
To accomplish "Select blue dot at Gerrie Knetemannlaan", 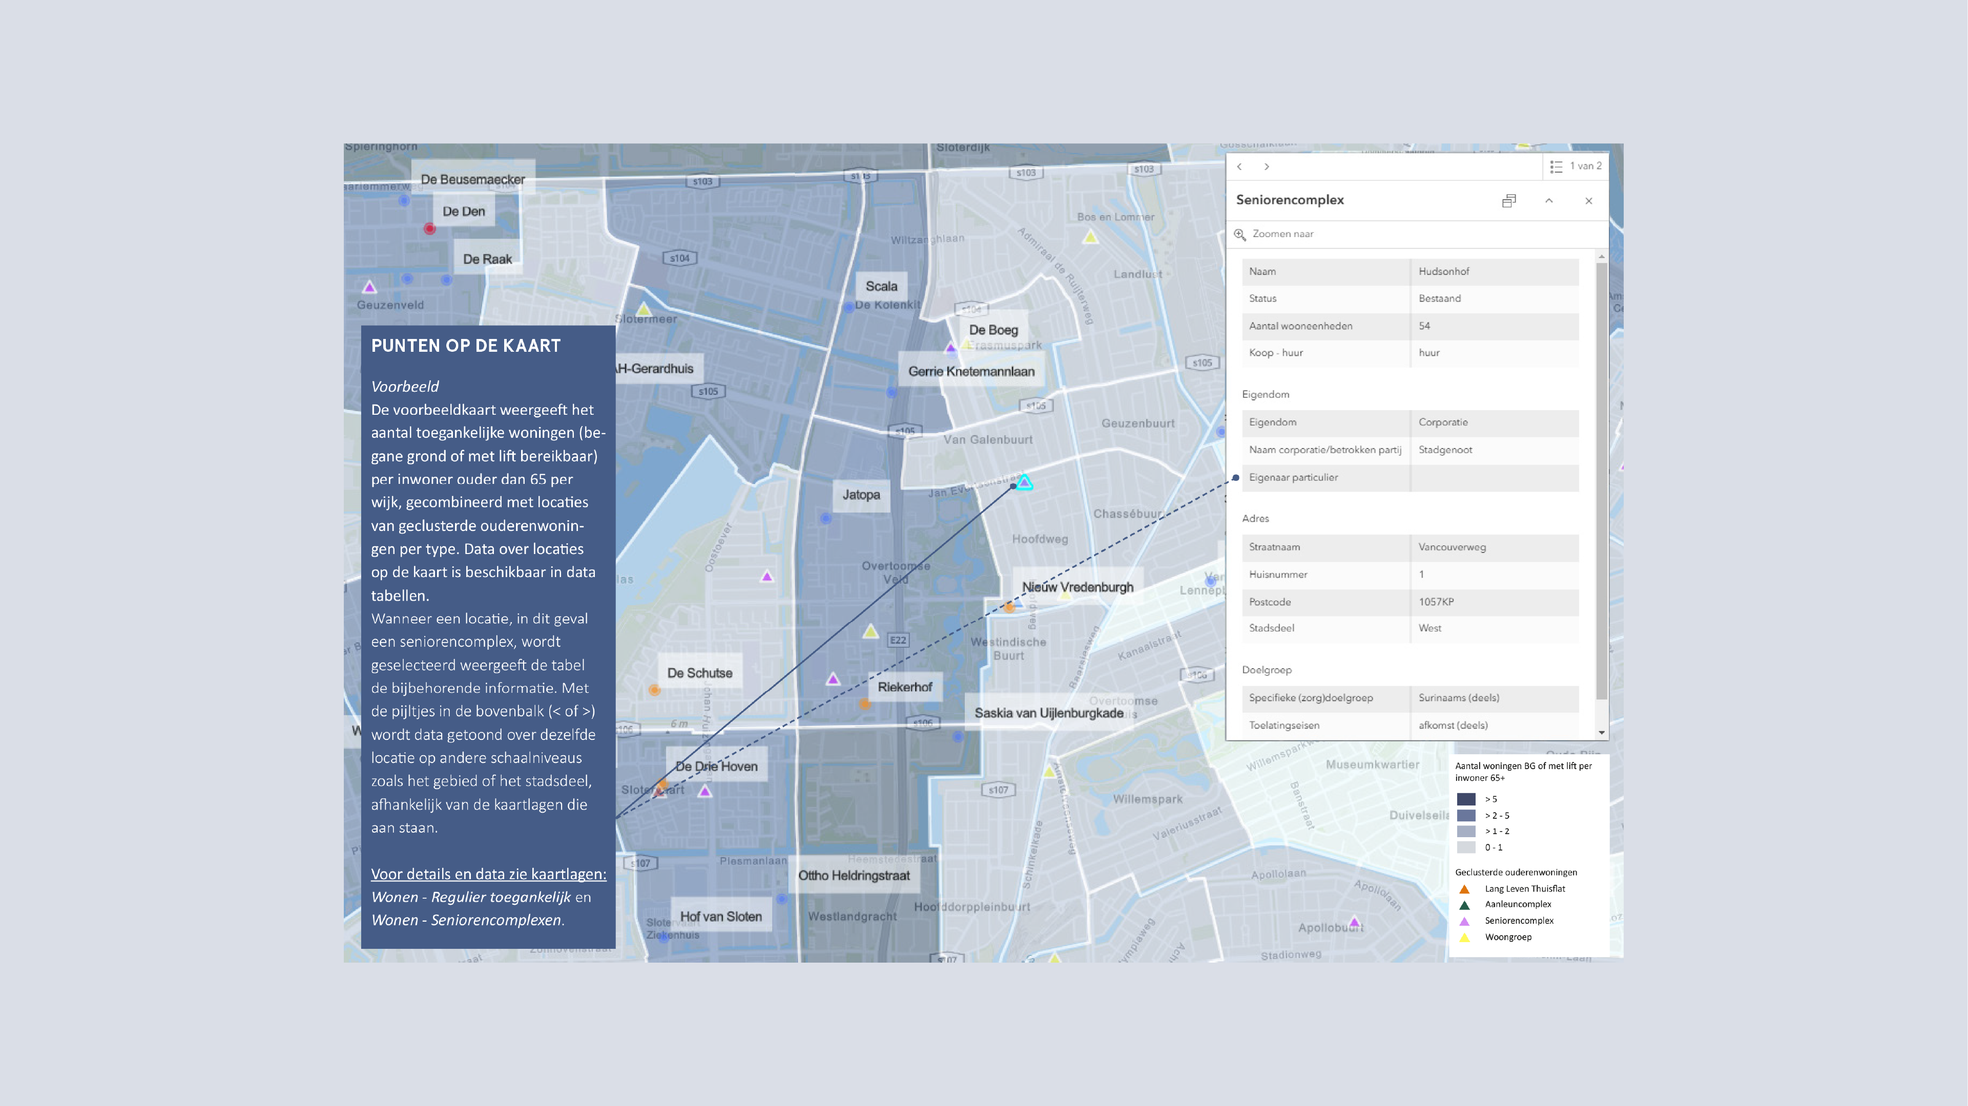I will pos(892,392).
